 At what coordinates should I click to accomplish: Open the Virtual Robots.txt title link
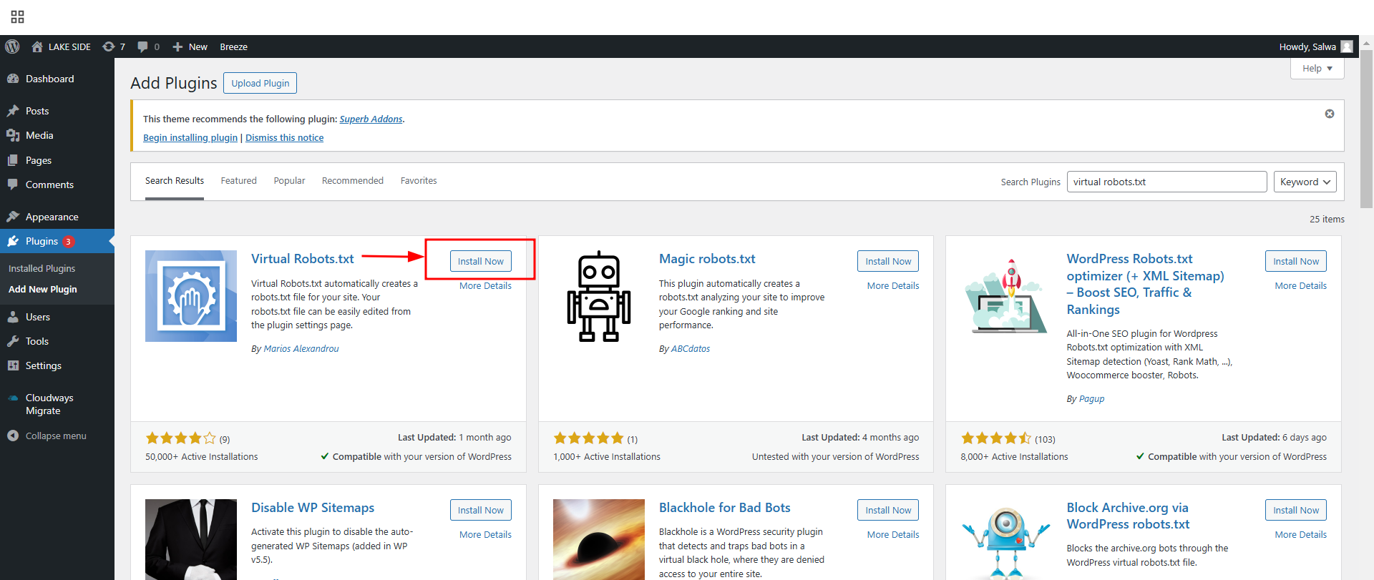point(303,259)
